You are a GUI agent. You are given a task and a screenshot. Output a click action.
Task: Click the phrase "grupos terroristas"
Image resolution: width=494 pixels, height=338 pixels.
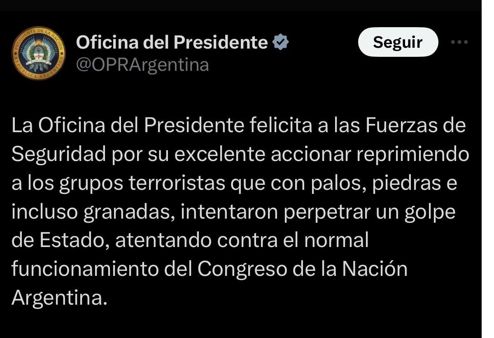pos(142,184)
